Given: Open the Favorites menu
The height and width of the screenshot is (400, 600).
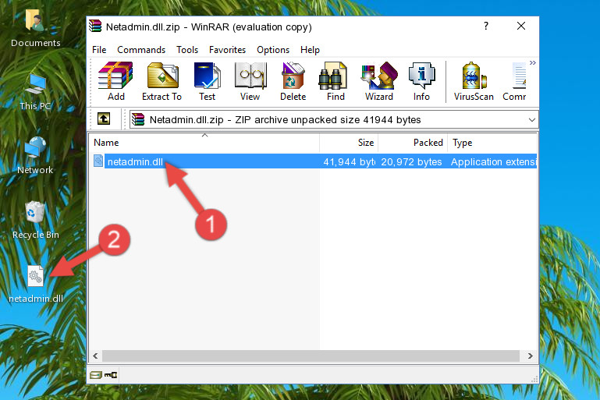Looking at the screenshot, I should (227, 50).
